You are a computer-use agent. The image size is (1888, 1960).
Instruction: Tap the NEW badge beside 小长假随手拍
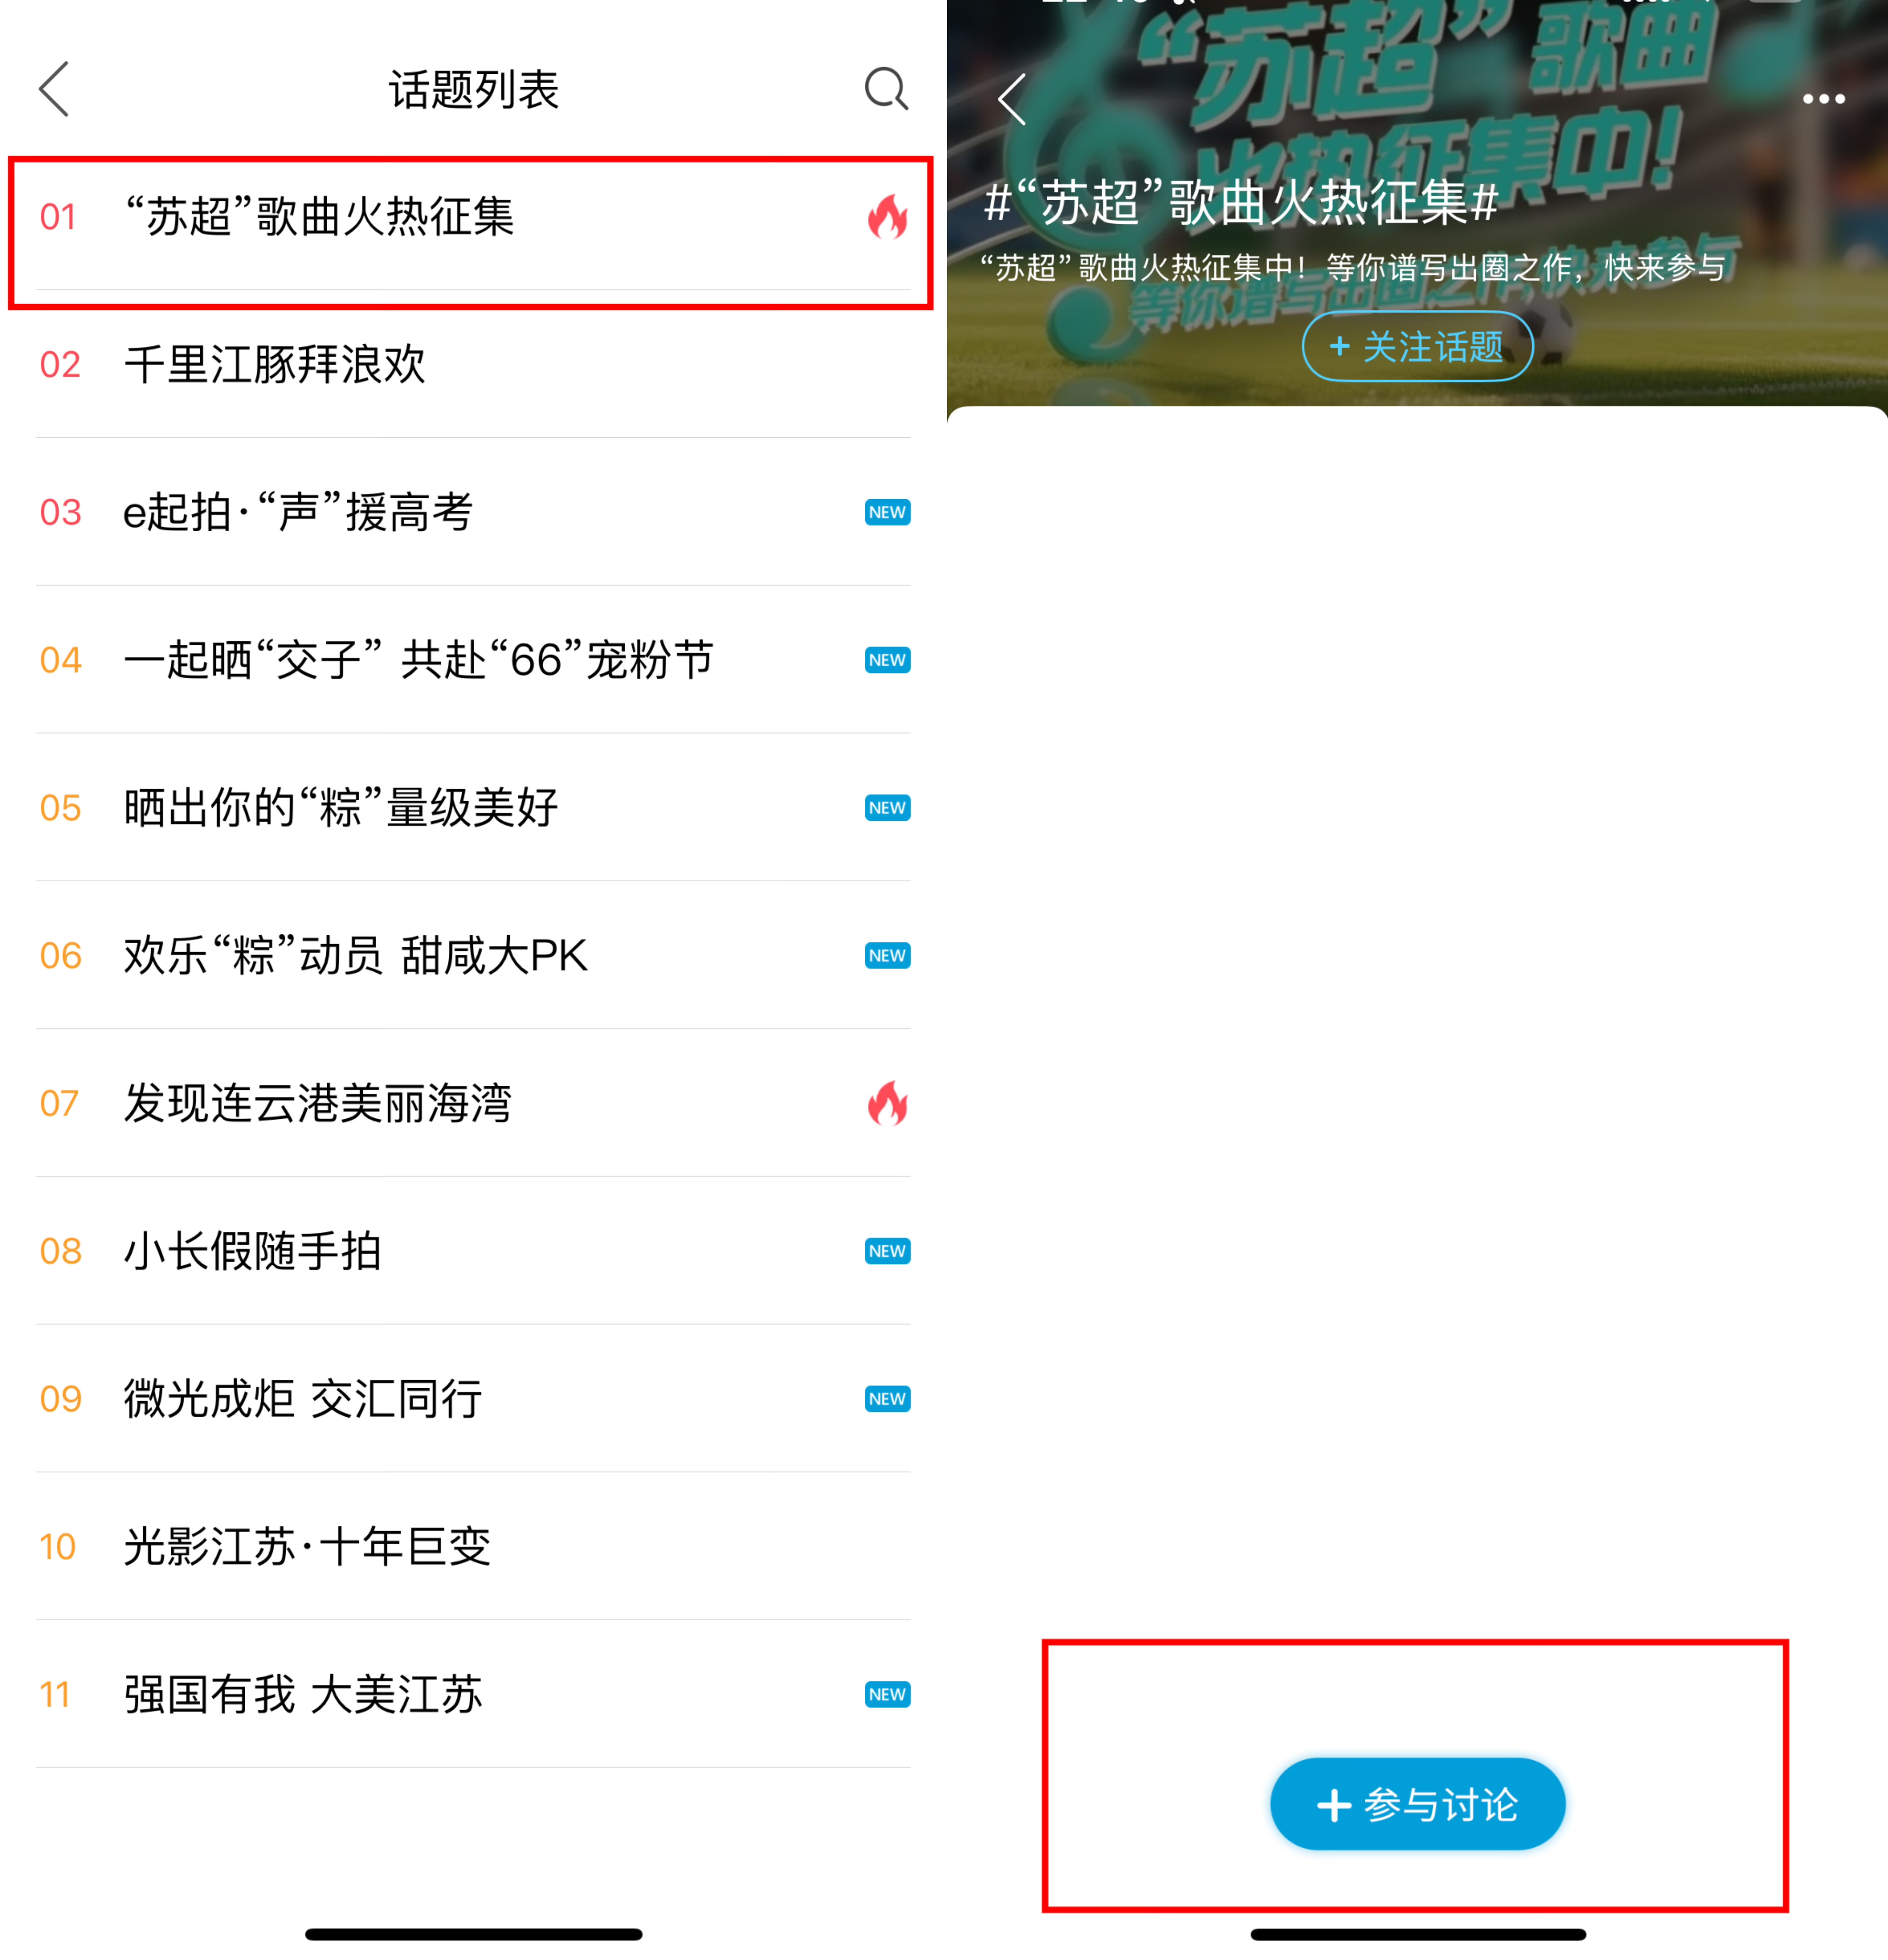887,1251
